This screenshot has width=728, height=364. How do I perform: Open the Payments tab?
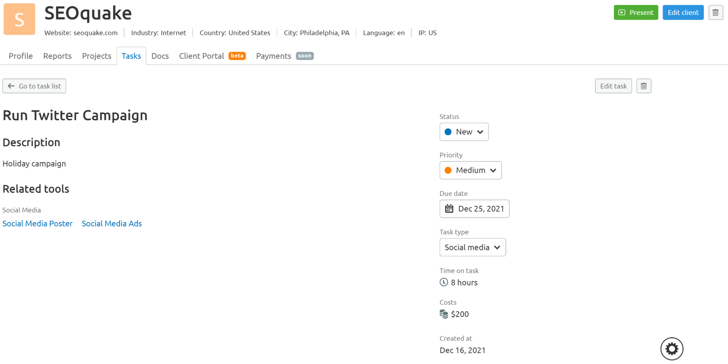pyautogui.click(x=284, y=56)
